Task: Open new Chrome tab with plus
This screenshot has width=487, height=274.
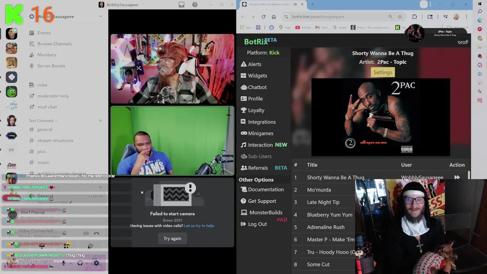Action: click(312, 4)
